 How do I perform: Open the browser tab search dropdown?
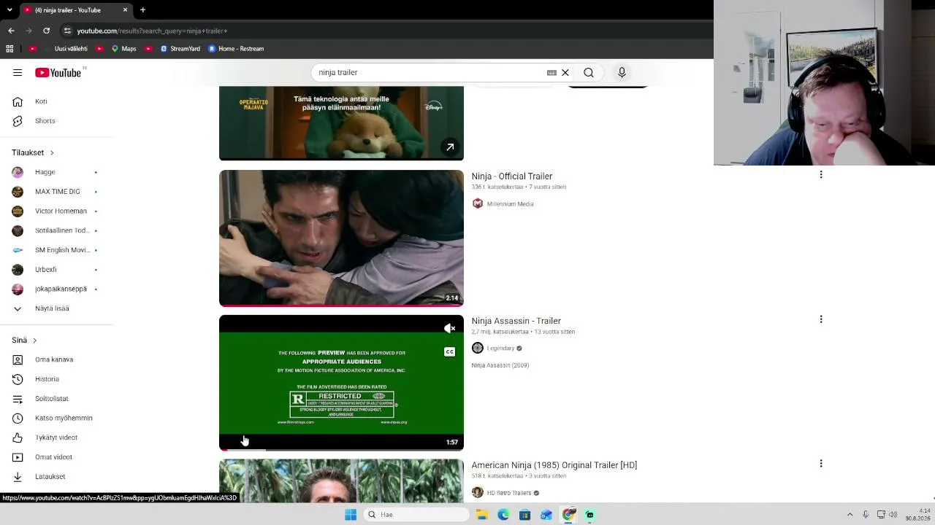9,10
